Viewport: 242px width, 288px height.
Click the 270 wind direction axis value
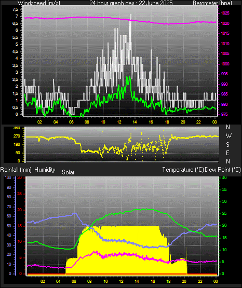(17, 136)
